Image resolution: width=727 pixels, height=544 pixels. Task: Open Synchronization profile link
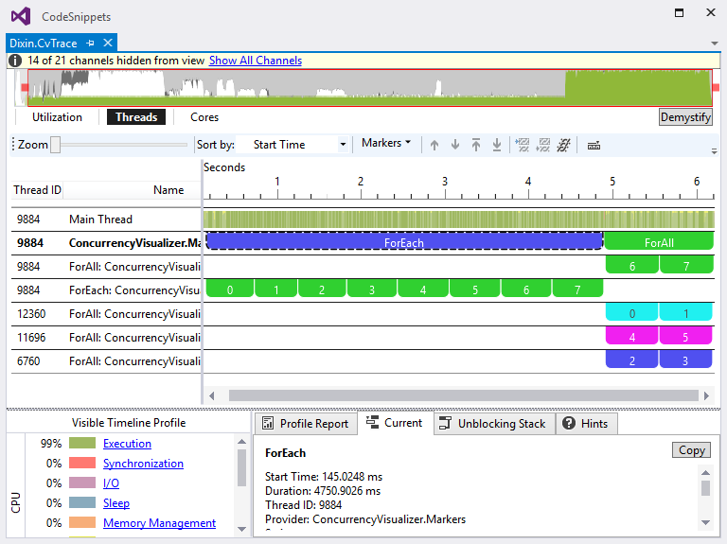tap(143, 464)
